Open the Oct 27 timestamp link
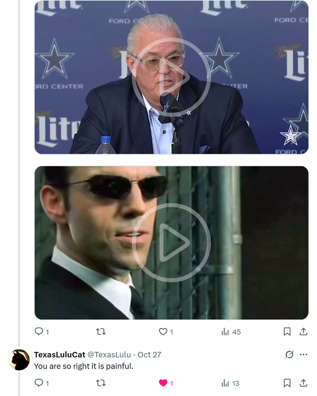 tap(149, 354)
